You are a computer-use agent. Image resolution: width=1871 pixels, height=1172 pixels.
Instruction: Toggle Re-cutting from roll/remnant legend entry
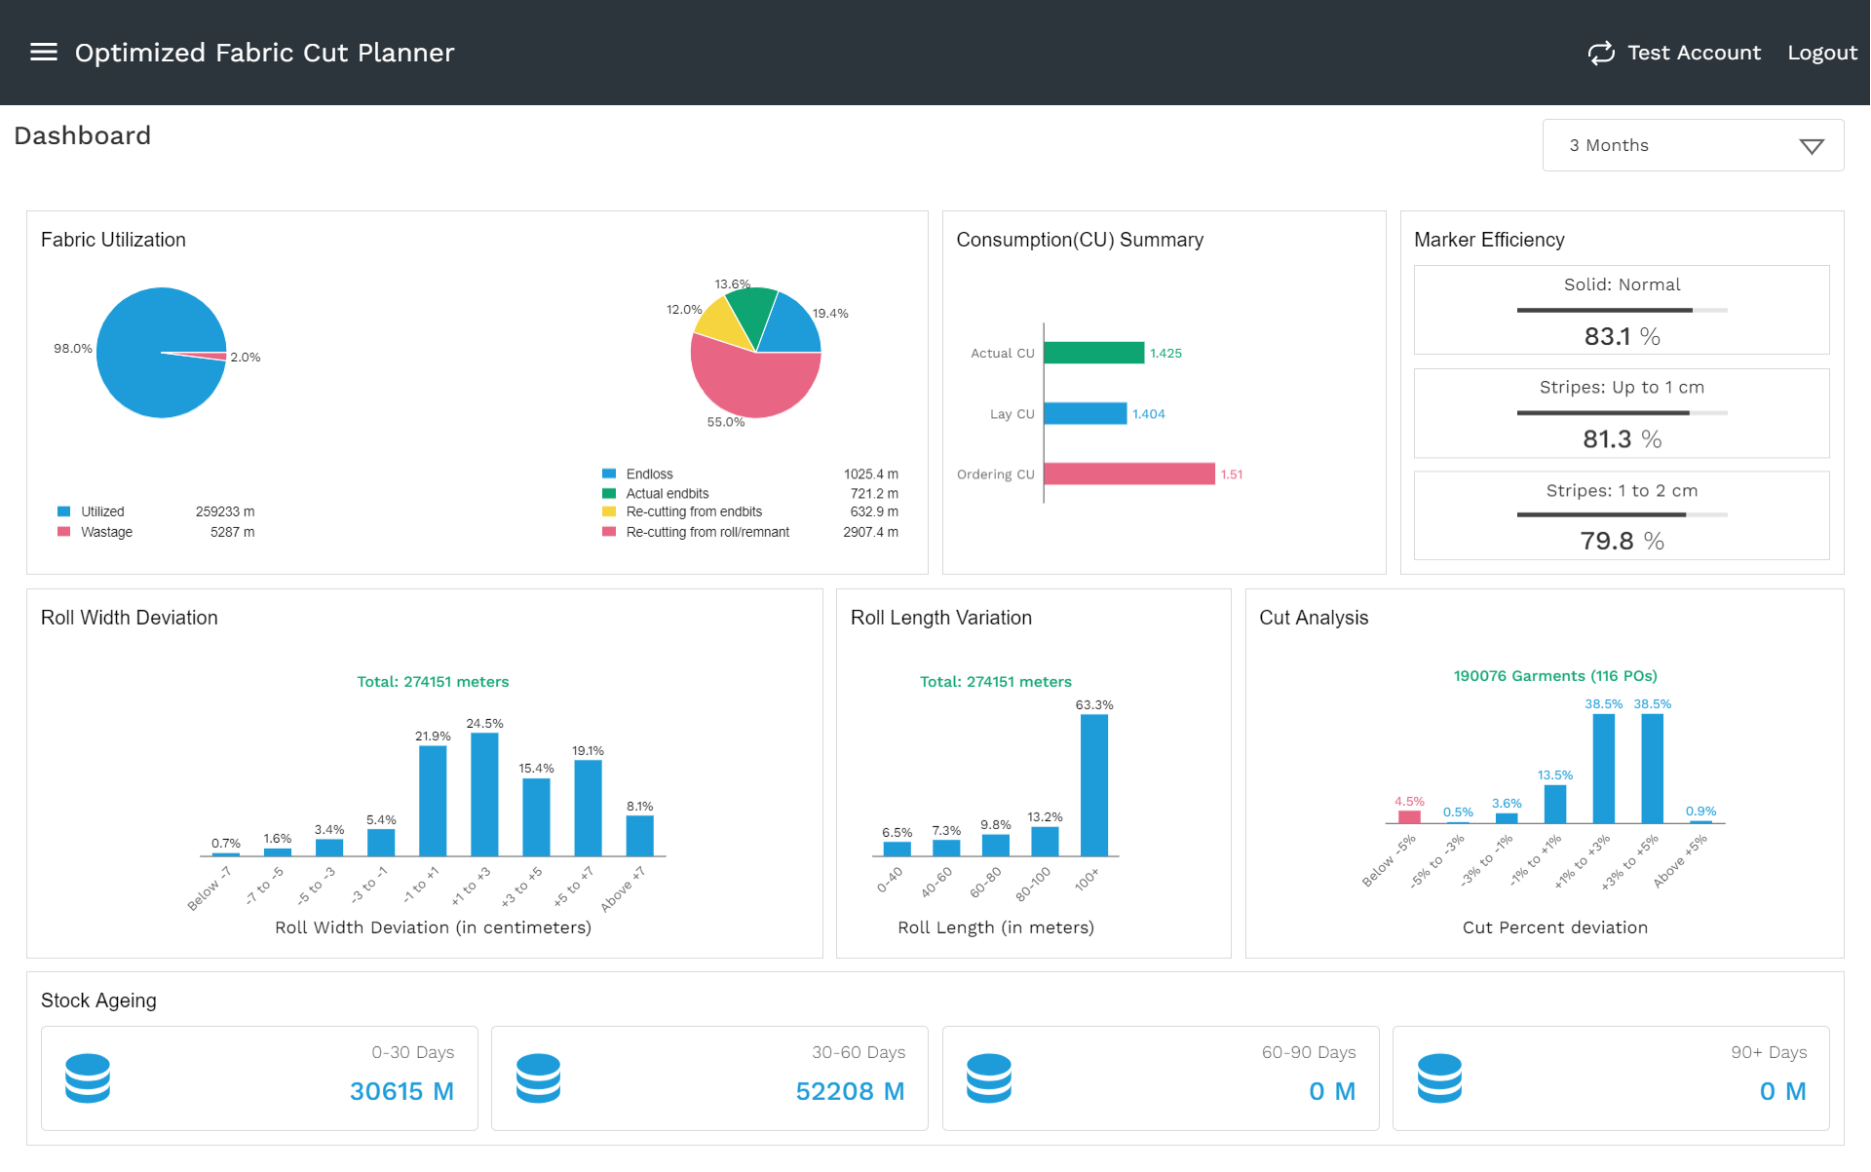609,532
